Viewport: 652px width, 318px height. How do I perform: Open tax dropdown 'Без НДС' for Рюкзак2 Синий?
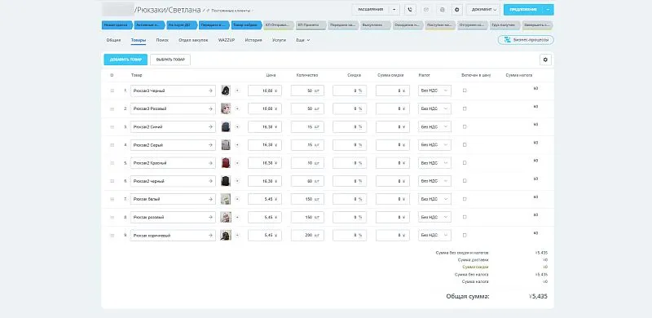[x=434, y=126]
